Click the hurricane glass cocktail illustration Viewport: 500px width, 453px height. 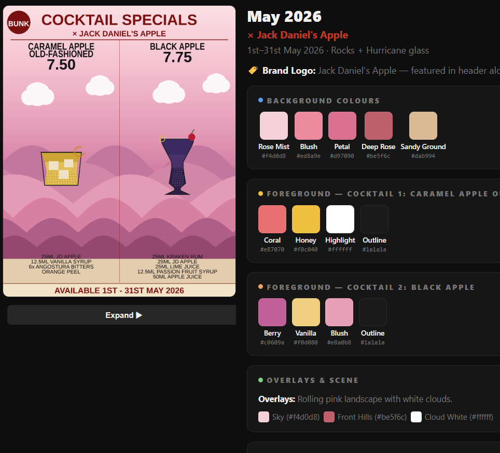pyautogui.click(x=177, y=164)
